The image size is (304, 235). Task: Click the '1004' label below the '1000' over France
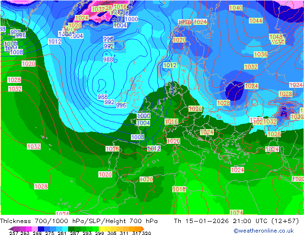tap(143, 123)
